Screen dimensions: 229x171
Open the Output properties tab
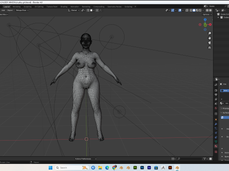click(216, 95)
